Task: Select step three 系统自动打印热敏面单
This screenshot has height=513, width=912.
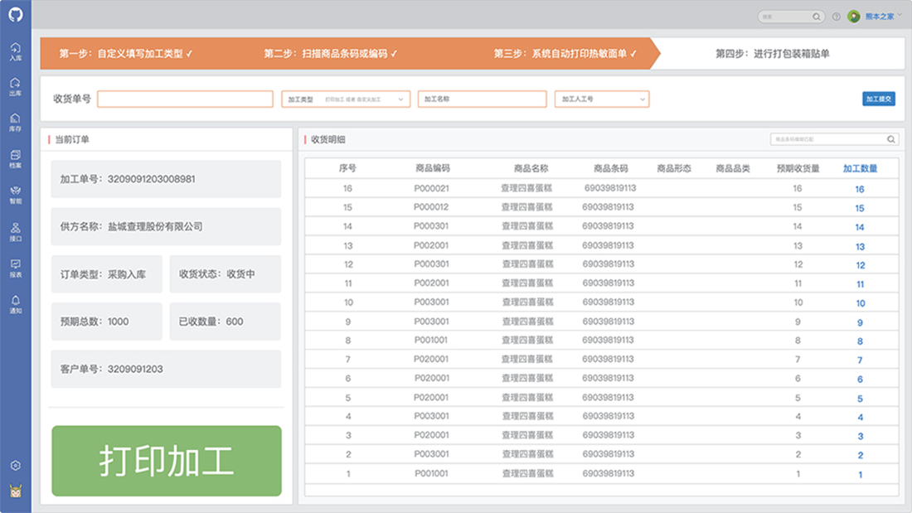Action: (565, 54)
